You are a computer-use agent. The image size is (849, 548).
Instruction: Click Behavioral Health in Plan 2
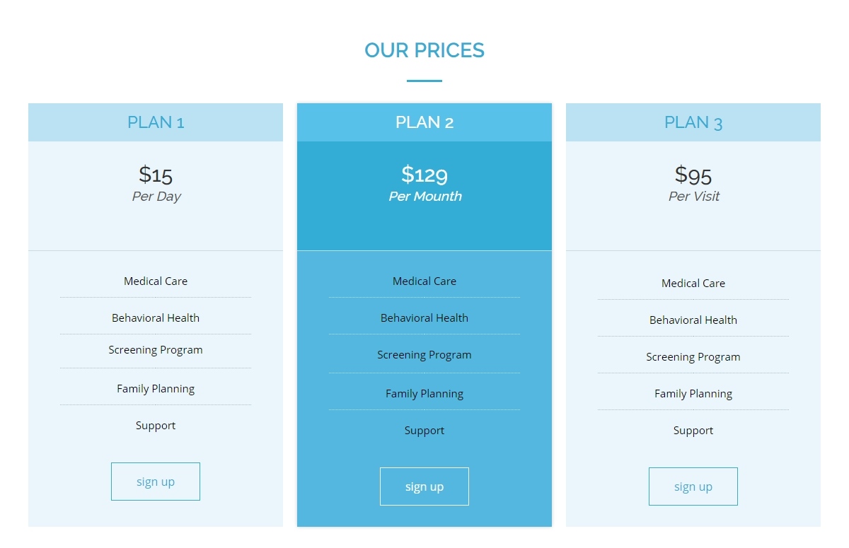(x=424, y=318)
